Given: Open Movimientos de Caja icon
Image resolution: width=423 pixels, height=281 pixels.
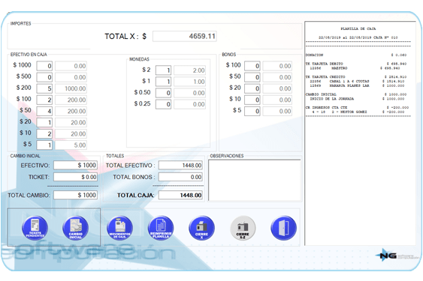Looking at the screenshot, I should pos(119,228).
